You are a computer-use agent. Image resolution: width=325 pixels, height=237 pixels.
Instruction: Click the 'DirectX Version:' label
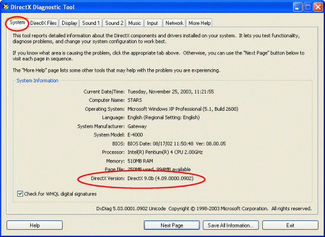(108, 178)
